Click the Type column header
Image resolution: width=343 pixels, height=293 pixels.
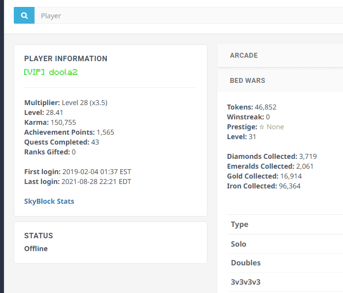pyautogui.click(x=240, y=224)
